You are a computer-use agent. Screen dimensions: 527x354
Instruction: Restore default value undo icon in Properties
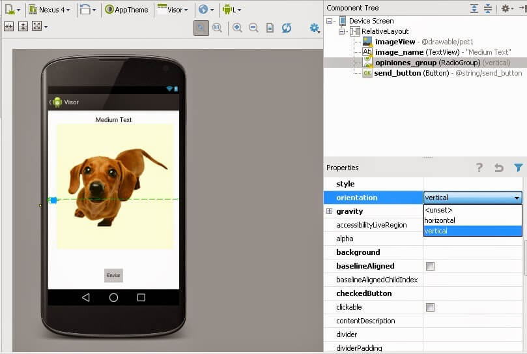[499, 168]
